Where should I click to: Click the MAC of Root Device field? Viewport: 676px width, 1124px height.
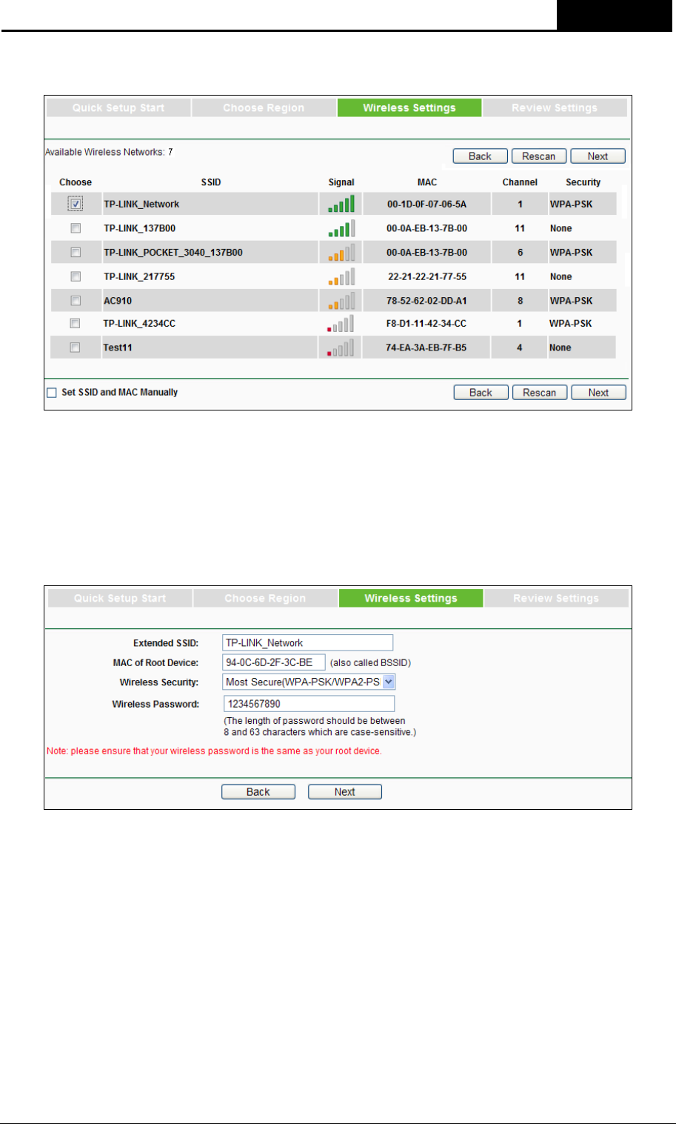[x=274, y=662]
